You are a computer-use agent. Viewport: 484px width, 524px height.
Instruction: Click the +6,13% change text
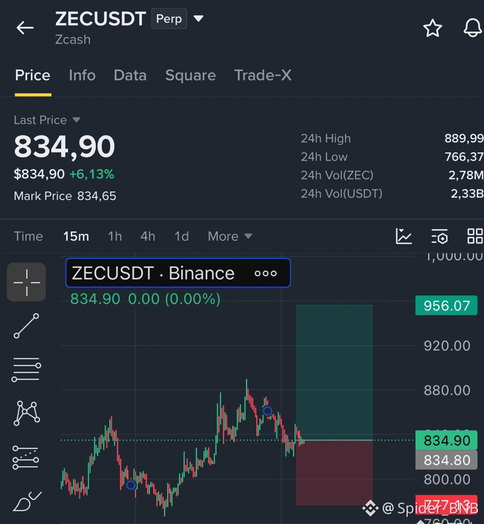click(92, 174)
